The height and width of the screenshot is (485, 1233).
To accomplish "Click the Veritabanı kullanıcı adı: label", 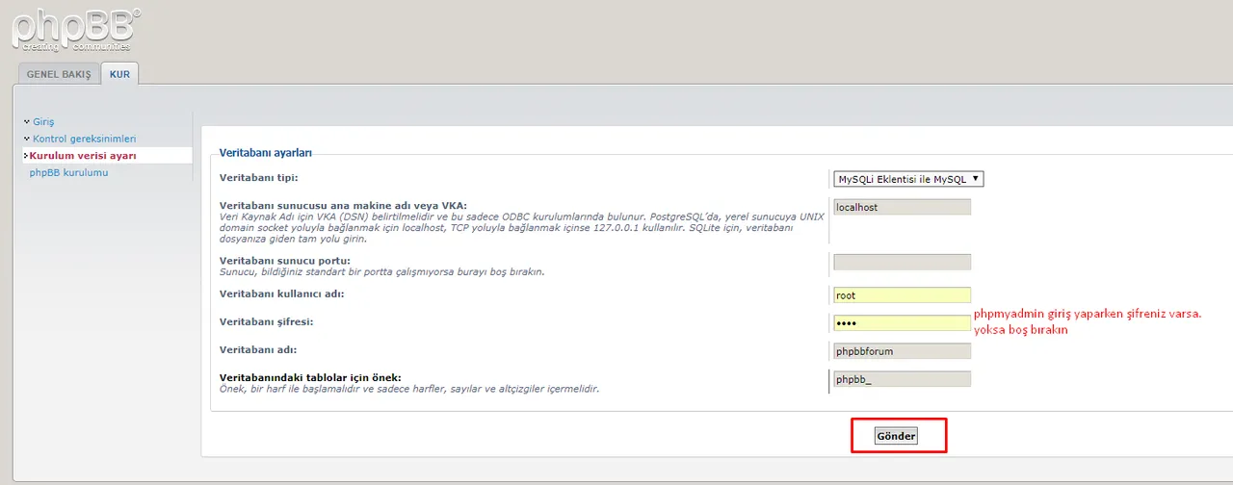I will pyautogui.click(x=282, y=294).
